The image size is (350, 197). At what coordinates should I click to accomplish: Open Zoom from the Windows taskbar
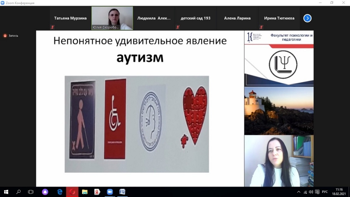click(110, 192)
